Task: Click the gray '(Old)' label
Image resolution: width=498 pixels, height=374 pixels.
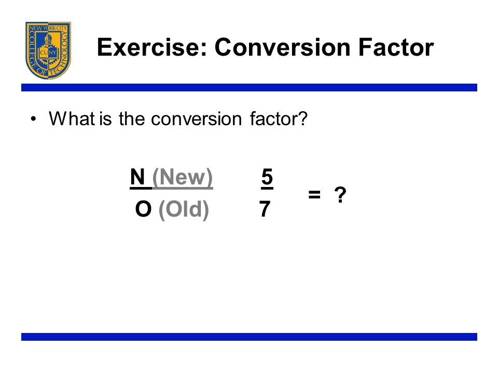Action: (x=184, y=209)
